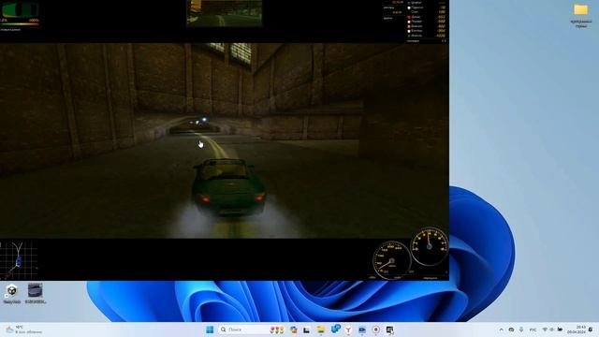Viewport: 599px width, 337px height.
Task: Click the rear-view mirror in the game
Action: 225,13
